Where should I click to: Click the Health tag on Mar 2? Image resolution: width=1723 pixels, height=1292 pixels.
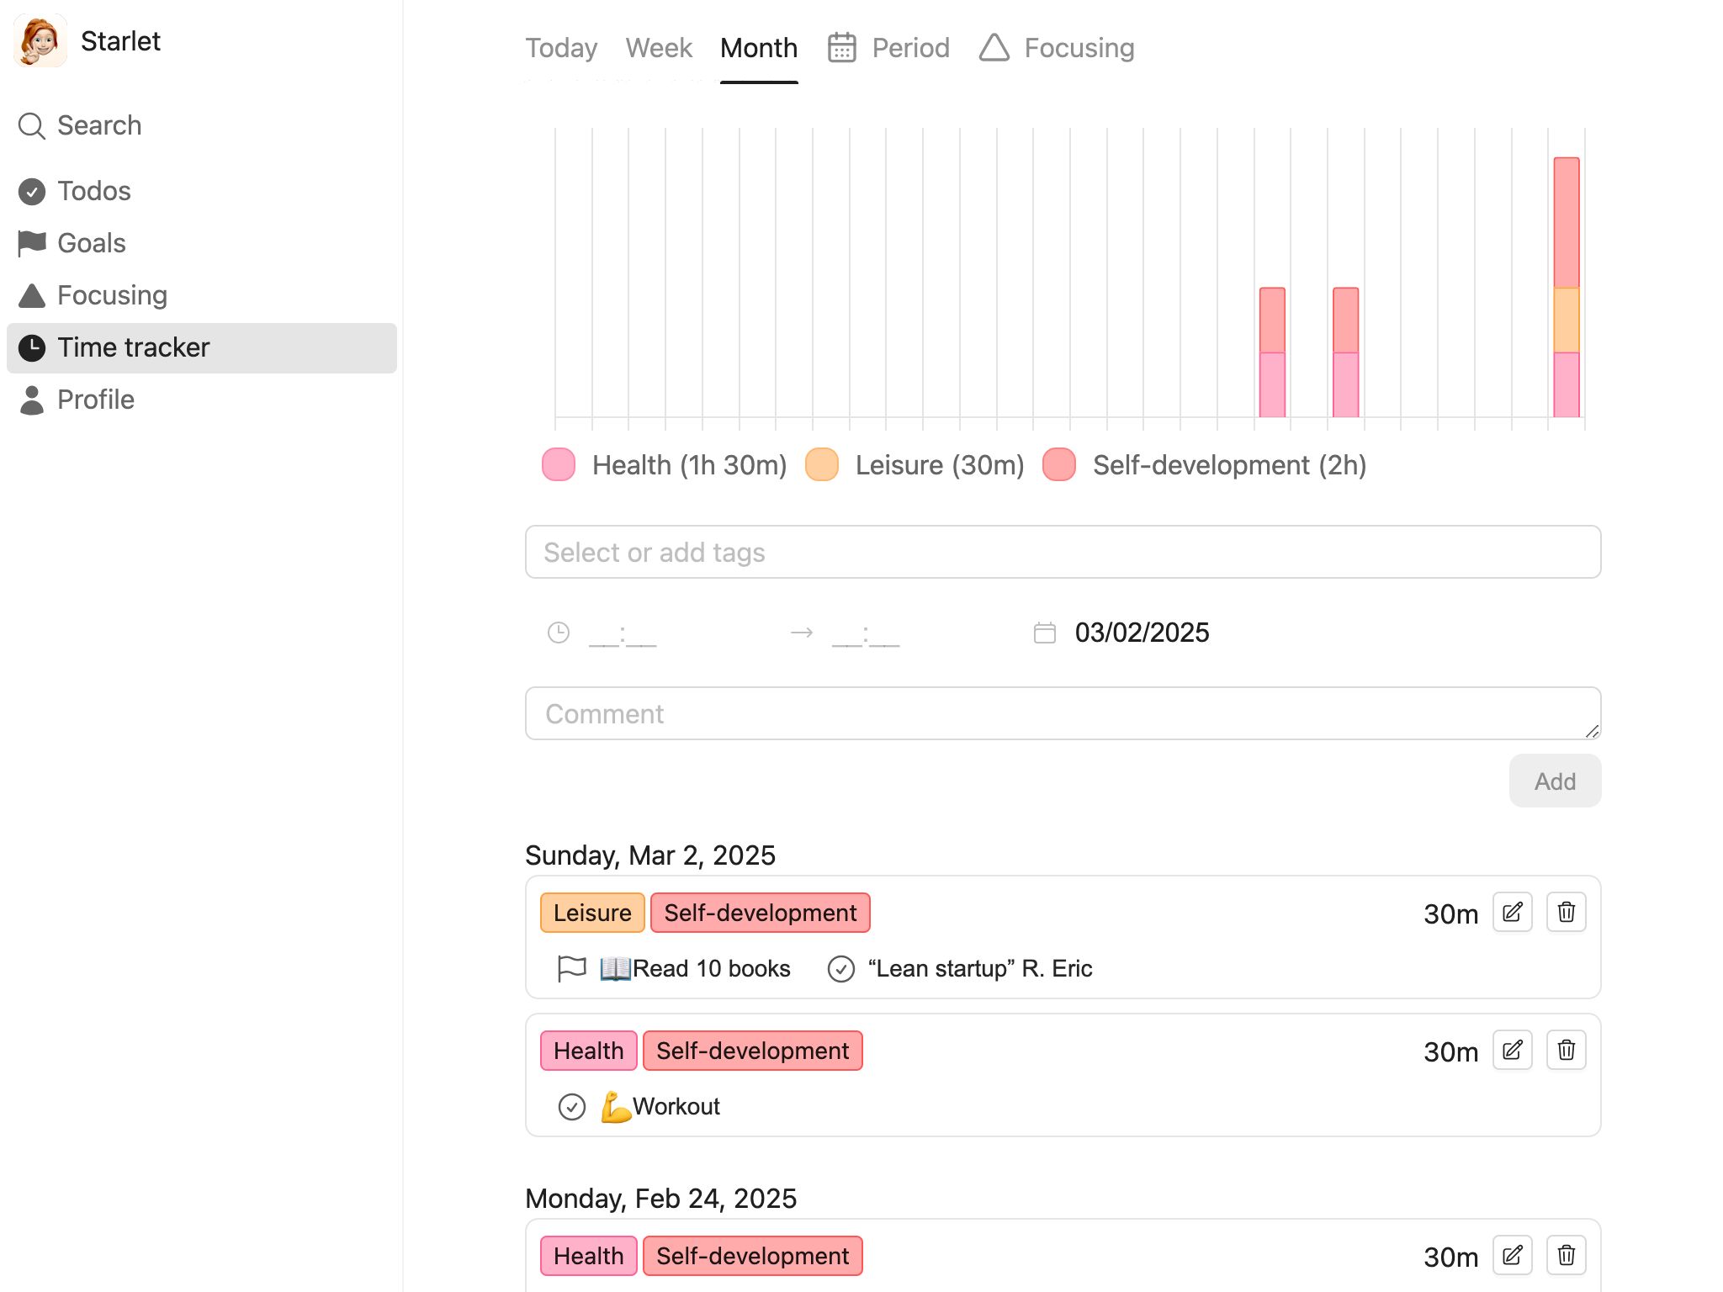(588, 1051)
